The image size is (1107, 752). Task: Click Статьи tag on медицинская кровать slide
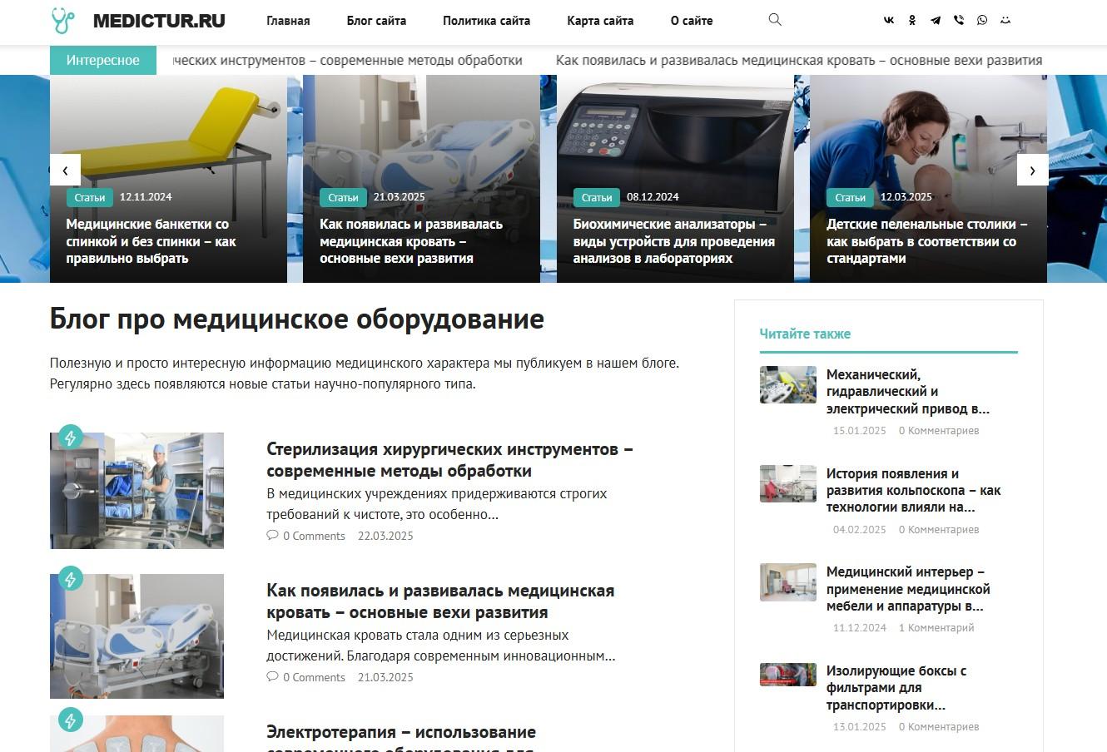tap(343, 197)
